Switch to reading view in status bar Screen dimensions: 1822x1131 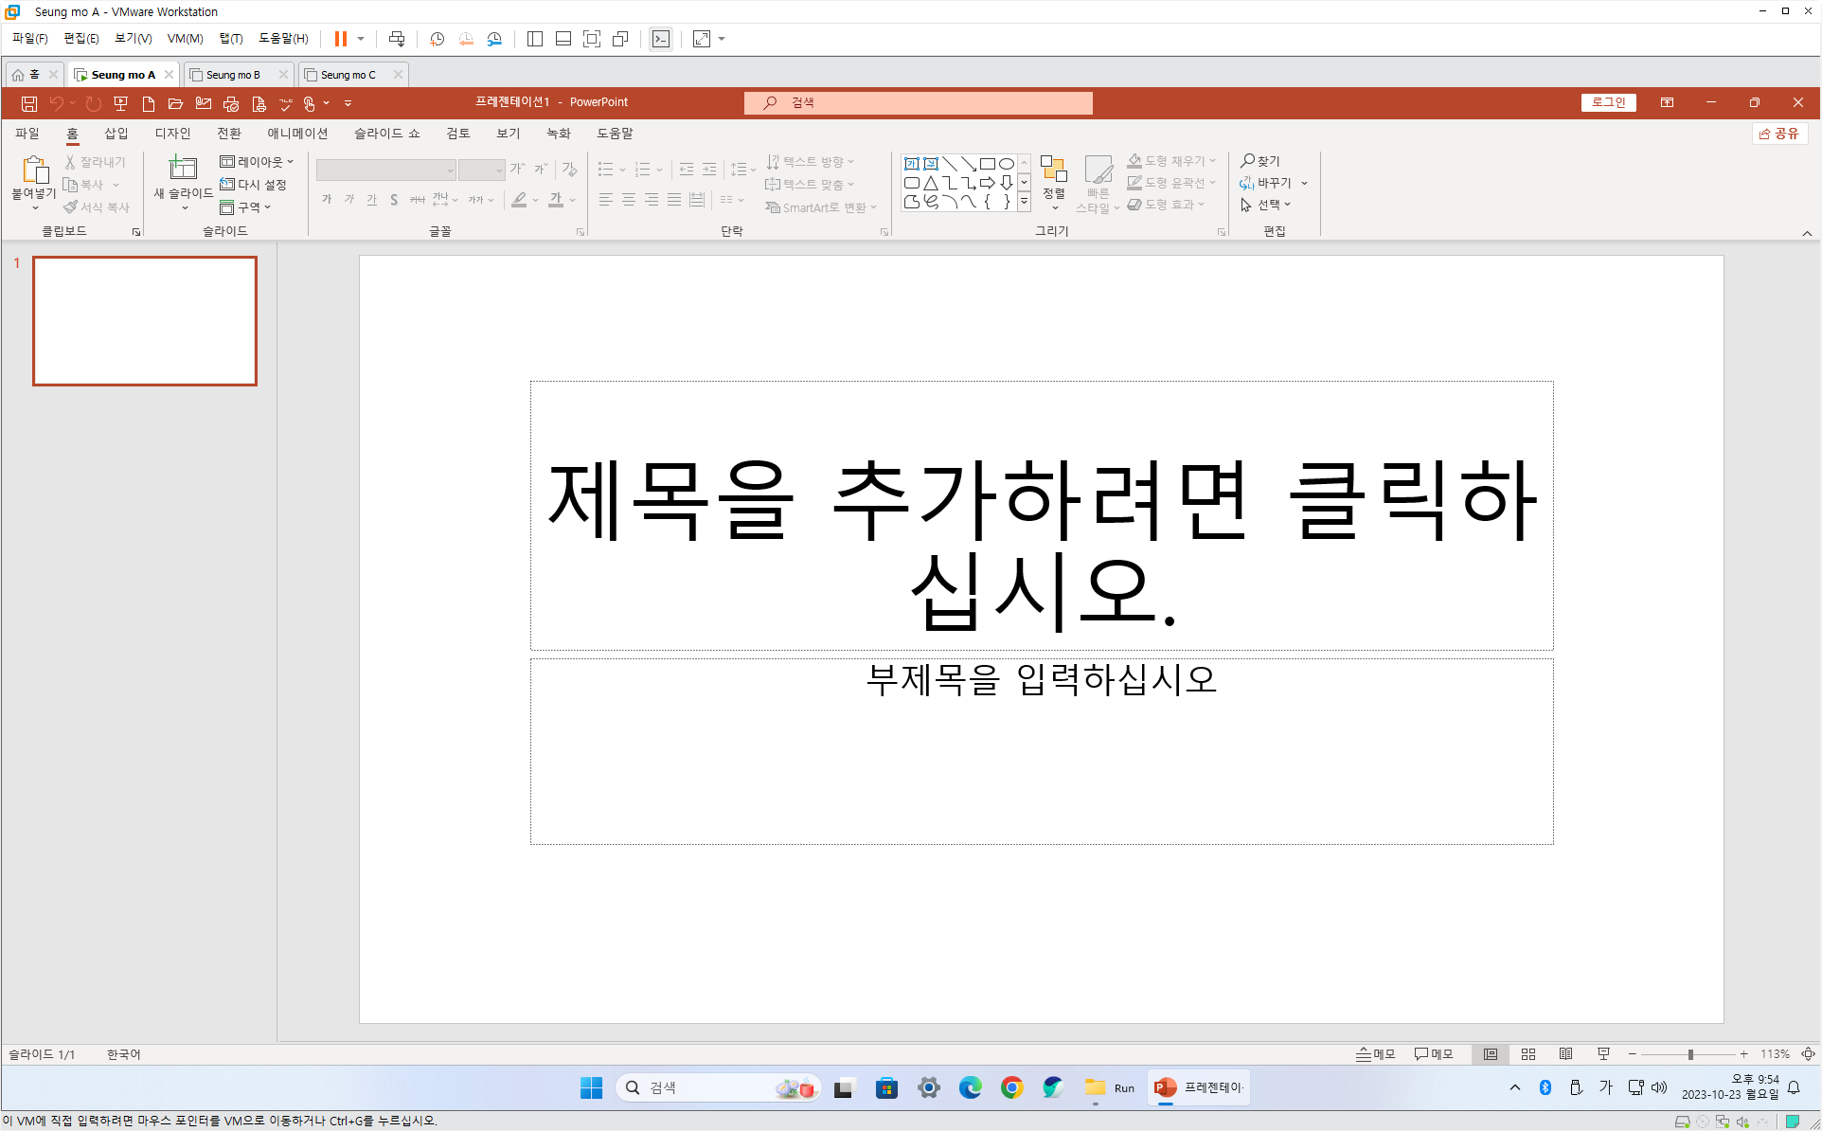(x=1566, y=1054)
